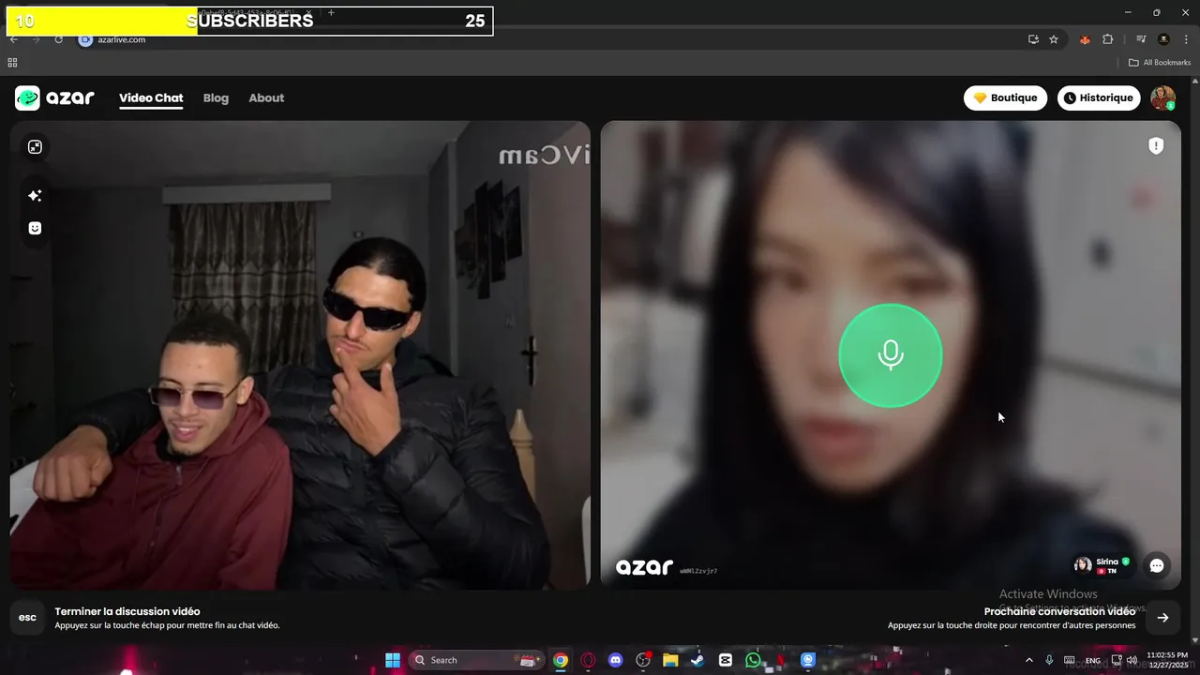Open the Chrome three-dot menu
The image size is (1200, 675).
[1186, 39]
